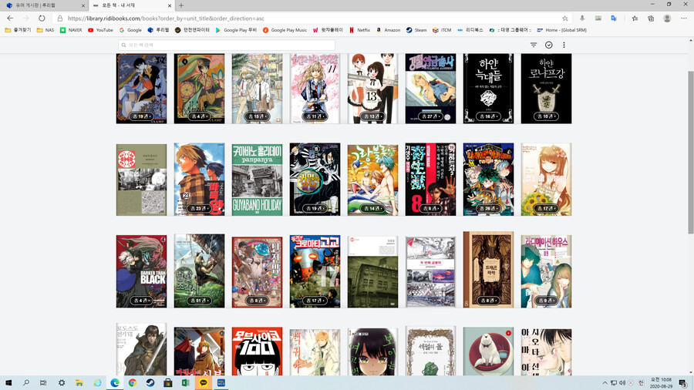Open KakaoTalk from the taskbar

click(x=203, y=382)
